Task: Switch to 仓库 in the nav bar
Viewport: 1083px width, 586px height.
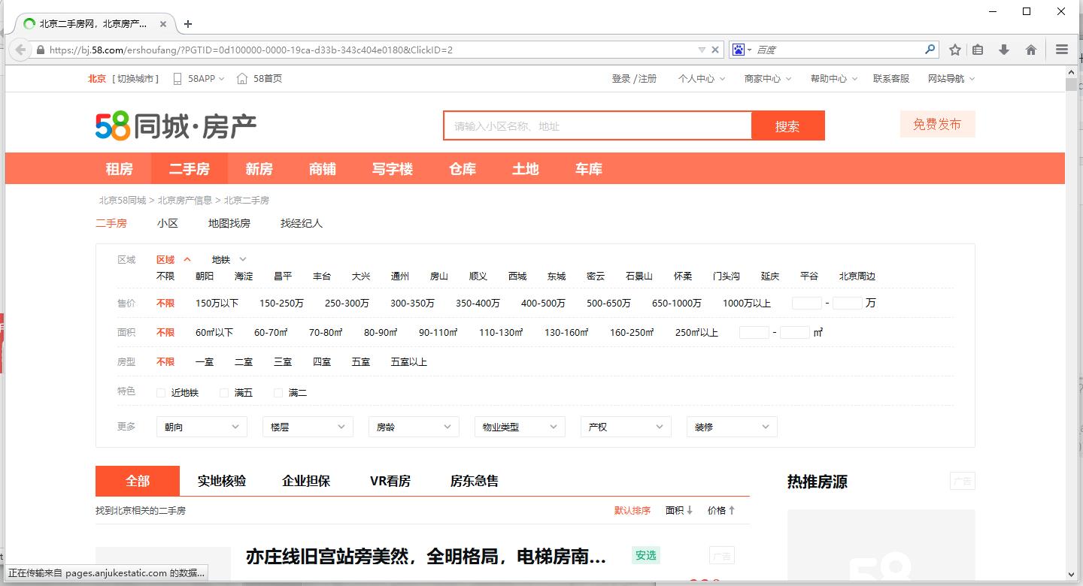Action: tap(462, 169)
